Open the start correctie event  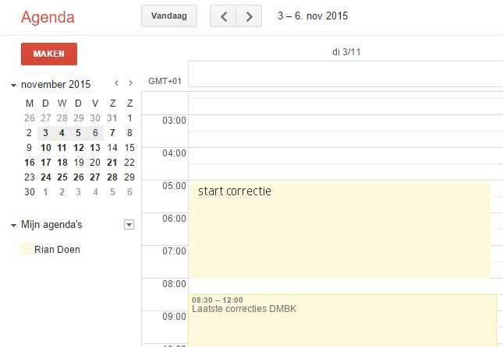point(339,230)
